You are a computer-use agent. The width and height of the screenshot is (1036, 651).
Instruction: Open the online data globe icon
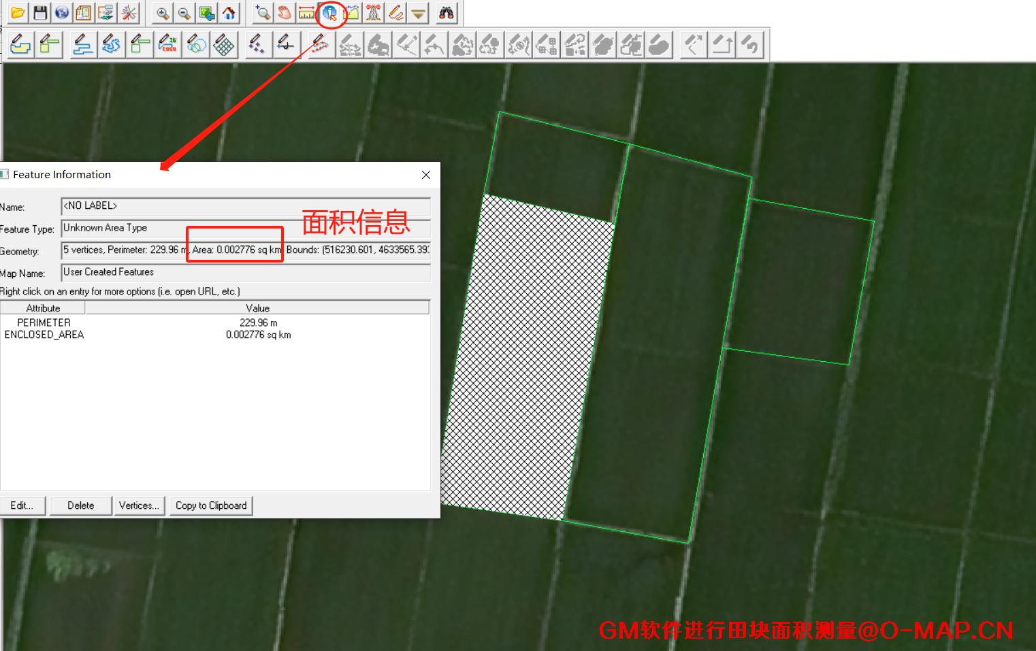point(62,13)
